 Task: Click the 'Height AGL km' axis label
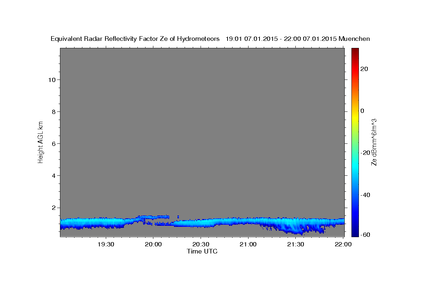click(x=40, y=142)
